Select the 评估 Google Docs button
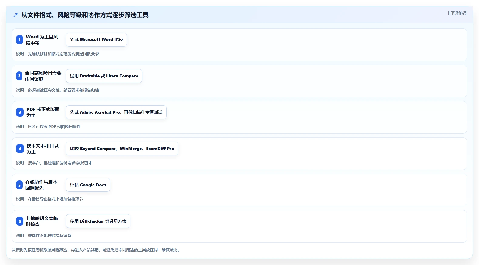The width and height of the screenshot is (479, 265). [x=88, y=185]
